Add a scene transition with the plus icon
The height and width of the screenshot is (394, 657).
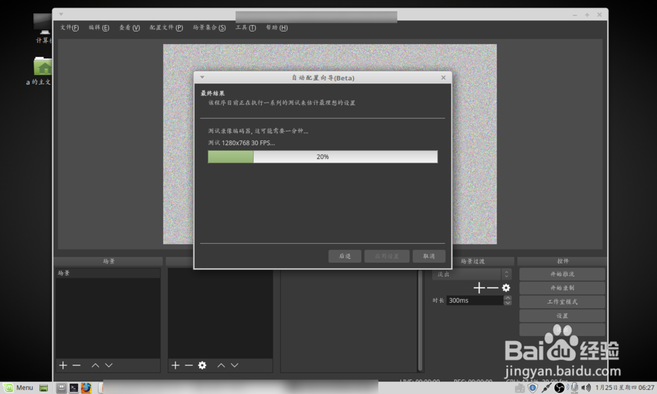point(479,288)
